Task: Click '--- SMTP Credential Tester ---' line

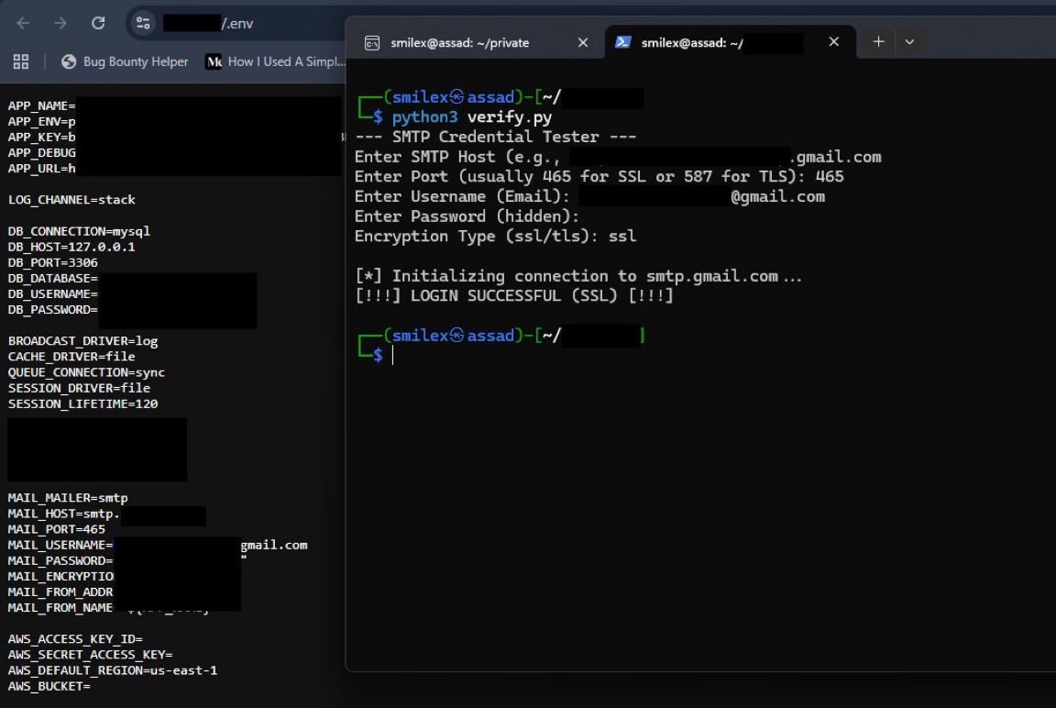Action: (x=496, y=137)
